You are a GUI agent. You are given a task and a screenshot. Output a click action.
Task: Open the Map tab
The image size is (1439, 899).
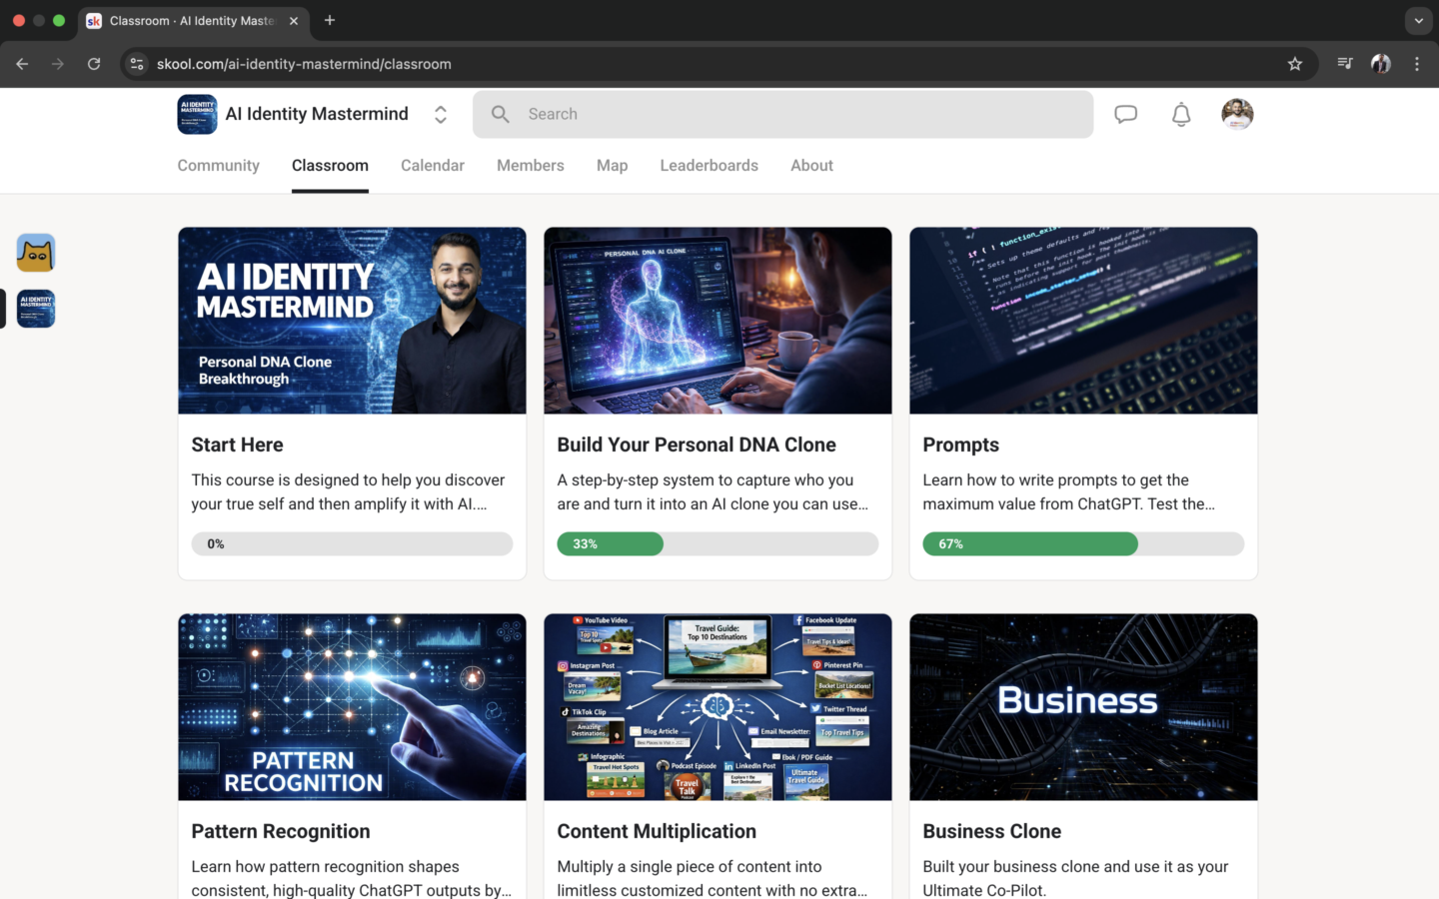[613, 166]
